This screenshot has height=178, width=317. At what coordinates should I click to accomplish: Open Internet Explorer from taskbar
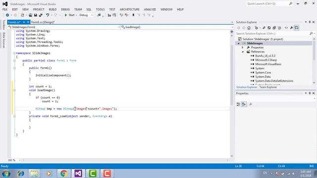(21, 174)
